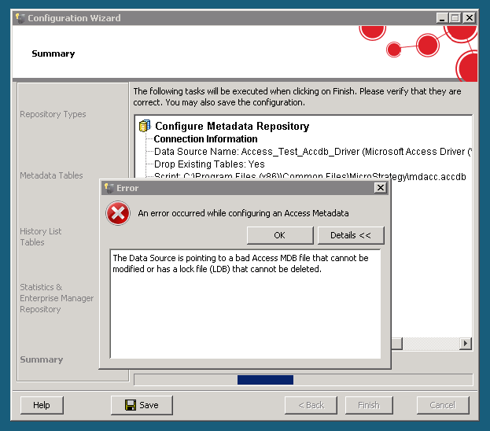Close the Configuration Wizard window
Screen dimensions: 490x431
click(470, 18)
